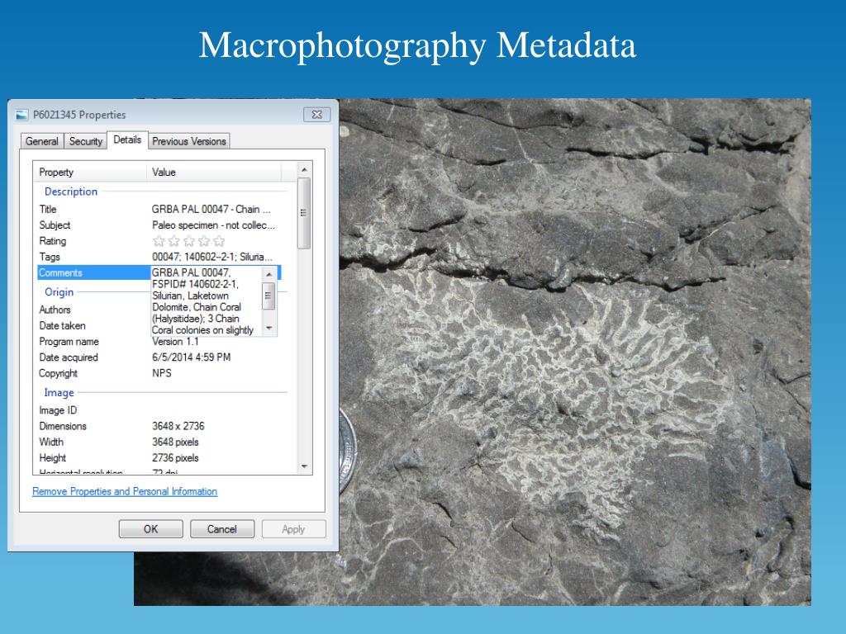This screenshot has height=634, width=846.
Task: Set rating to three stars
Action: click(x=189, y=241)
